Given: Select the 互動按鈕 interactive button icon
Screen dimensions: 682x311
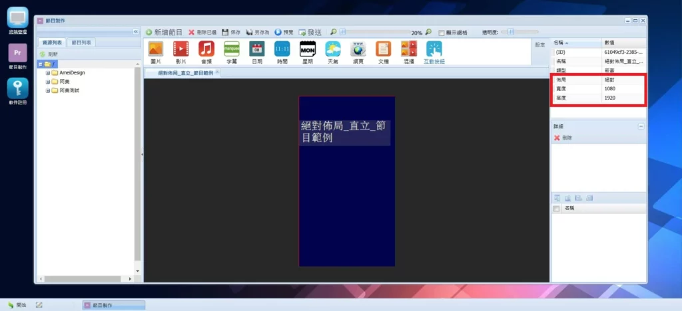Looking at the screenshot, I should click(x=434, y=49).
